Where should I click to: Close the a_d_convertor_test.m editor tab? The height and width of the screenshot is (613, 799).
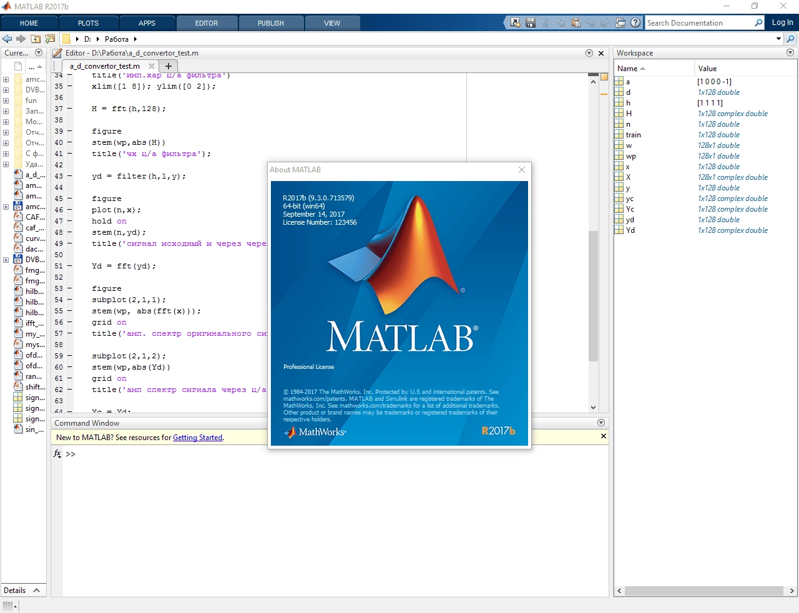152,66
